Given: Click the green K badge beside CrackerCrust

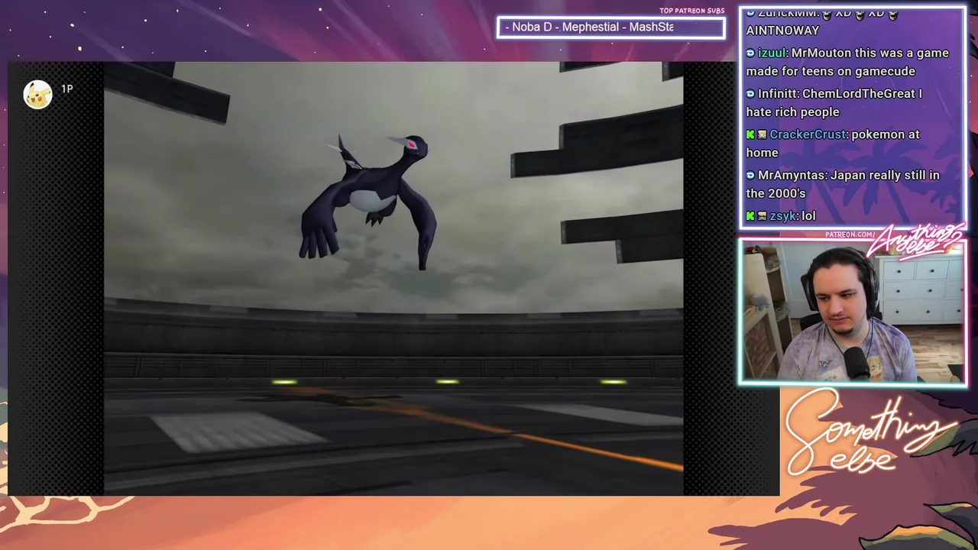Looking at the screenshot, I should [750, 134].
